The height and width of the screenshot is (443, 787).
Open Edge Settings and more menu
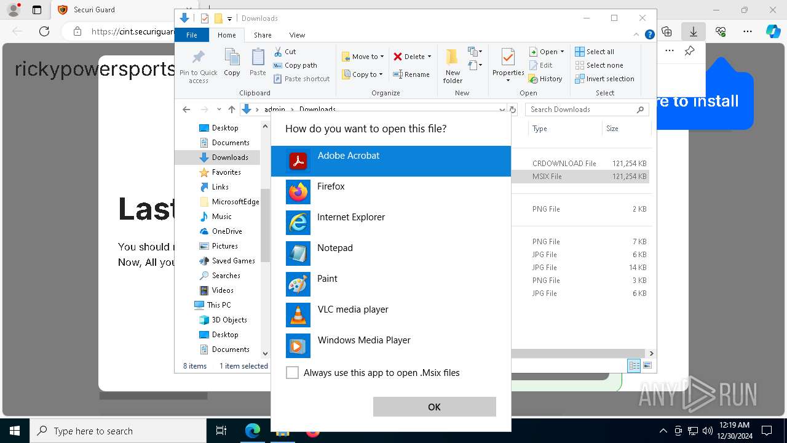pyautogui.click(x=748, y=31)
